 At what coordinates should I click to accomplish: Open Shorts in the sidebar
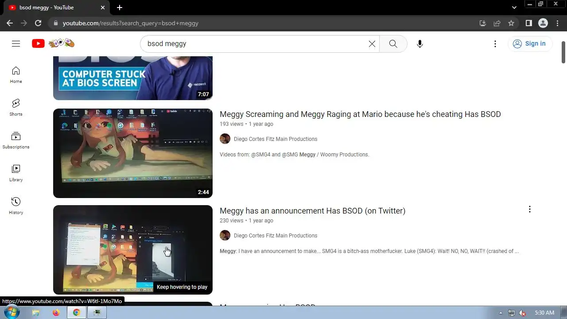click(x=16, y=108)
